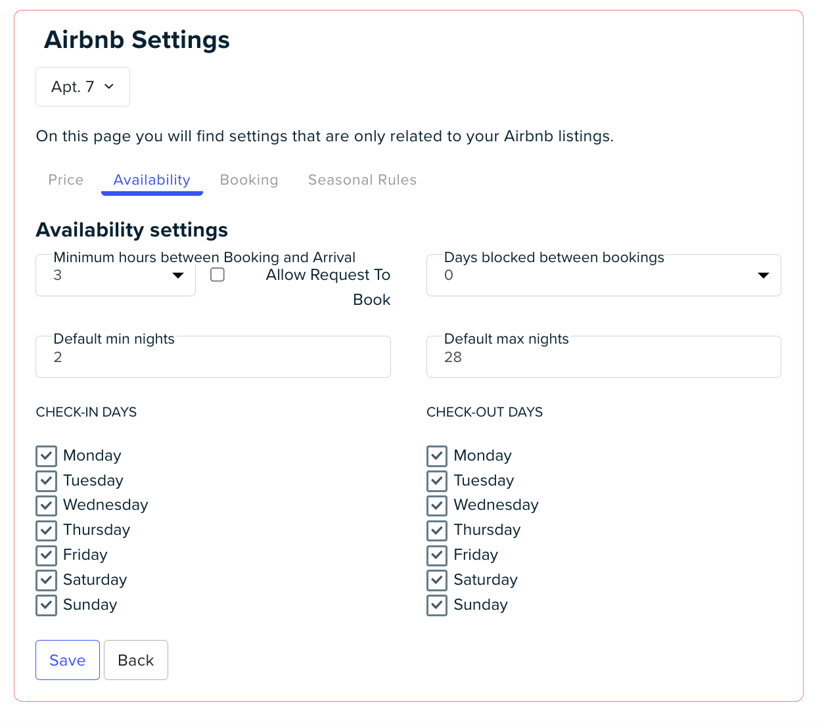Click the Availability settings heading
The height and width of the screenshot is (728, 824).
(132, 230)
